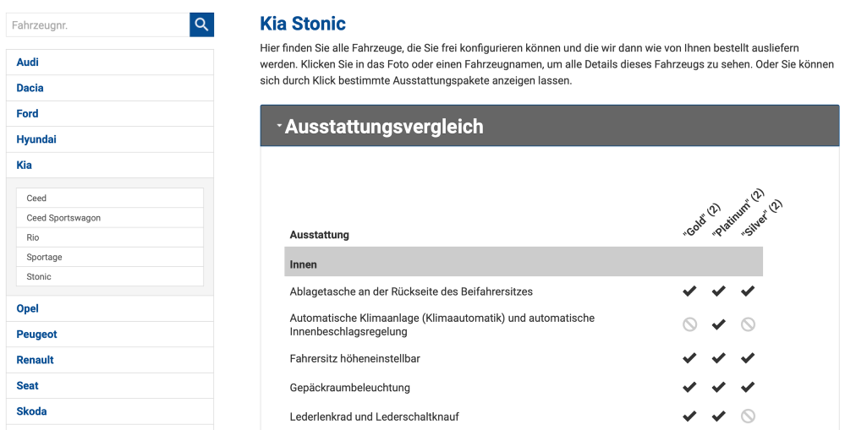Click Silver unavailable icon for Klimaautomatik row
This screenshot has height=430, width=845.
click(x=748, y=324)
